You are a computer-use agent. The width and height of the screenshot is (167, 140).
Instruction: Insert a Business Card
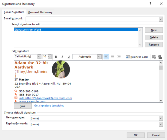(136, 57)
